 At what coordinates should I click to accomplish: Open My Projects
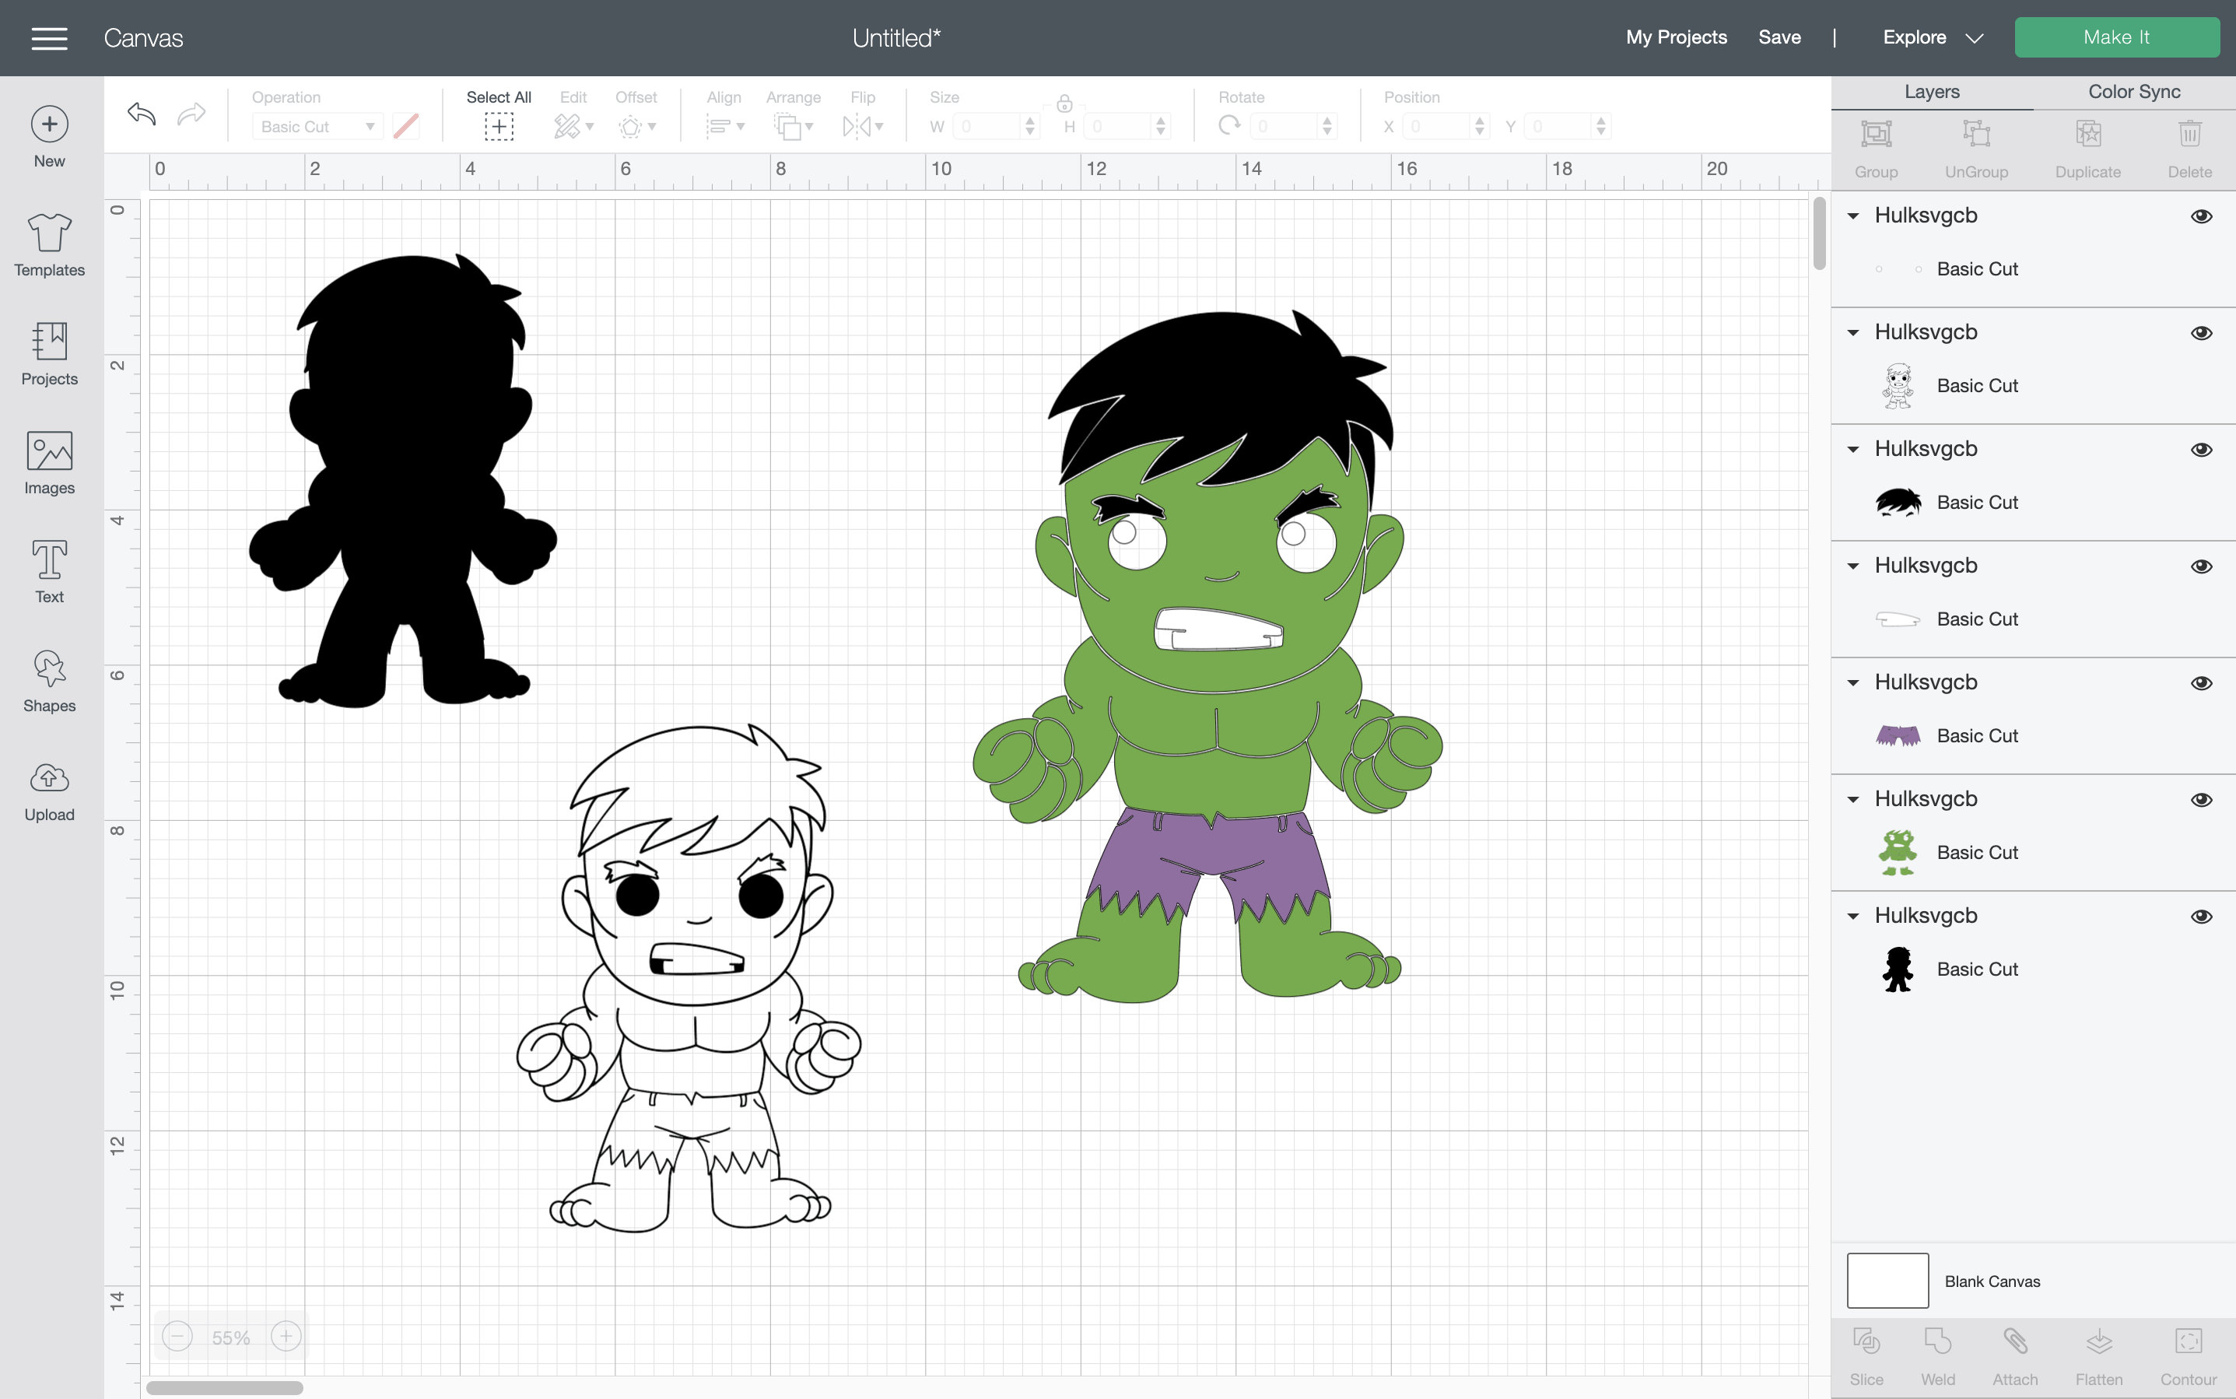pos(1677,38)
